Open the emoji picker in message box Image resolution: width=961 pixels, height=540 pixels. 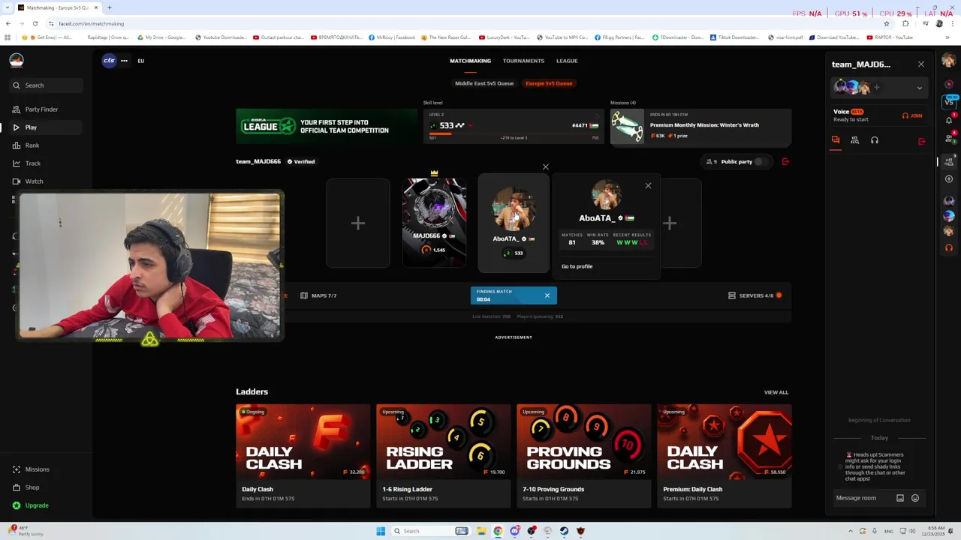[915, 498]
